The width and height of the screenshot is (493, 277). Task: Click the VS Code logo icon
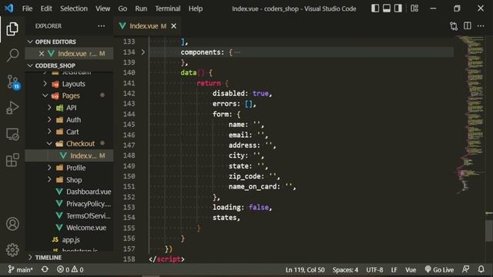pos(8,8)
